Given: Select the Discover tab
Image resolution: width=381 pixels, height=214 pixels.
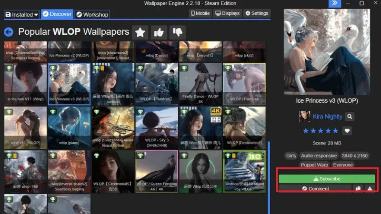Looking at the screenshot, I should click(x=57, y=14).
